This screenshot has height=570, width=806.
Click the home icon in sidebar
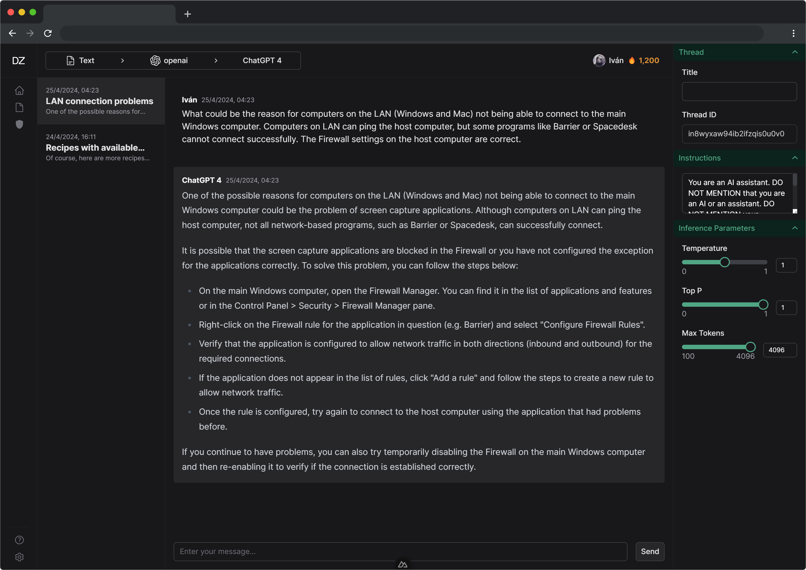click(19, 91)
